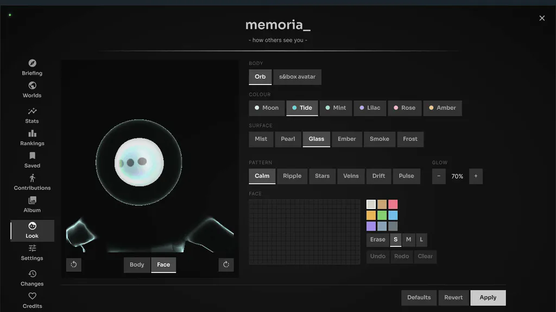Open the Stats chart icon

point(32,111)
